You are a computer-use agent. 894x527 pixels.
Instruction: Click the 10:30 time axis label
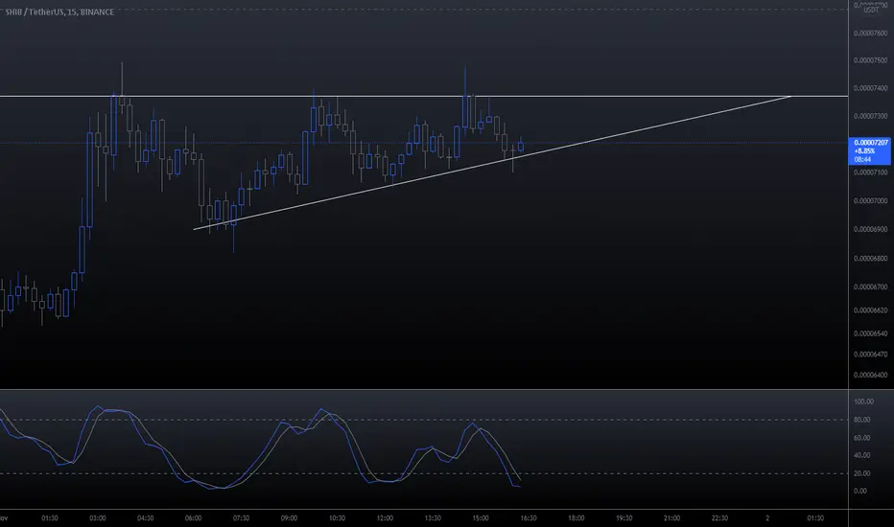coord(337,518)
